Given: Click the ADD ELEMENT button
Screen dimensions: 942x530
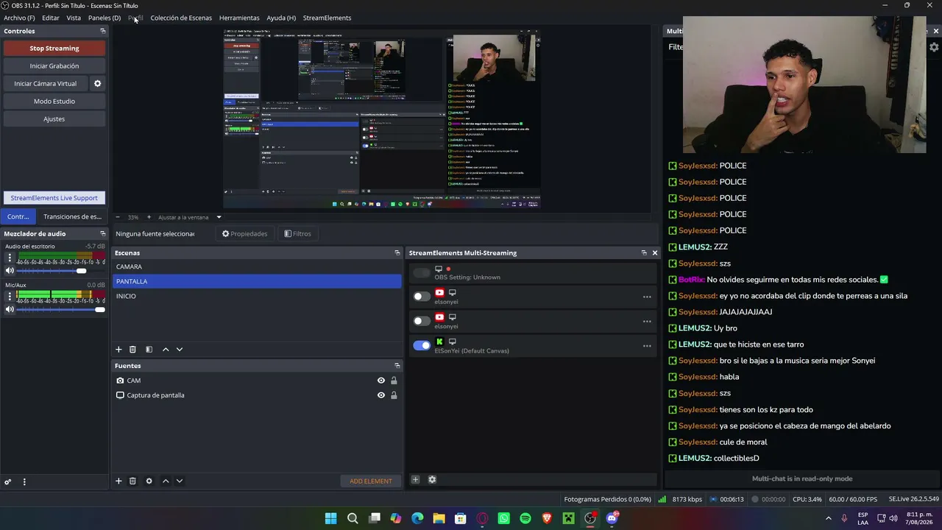Looking at the screenshot, I should click(x=371, y=481).
